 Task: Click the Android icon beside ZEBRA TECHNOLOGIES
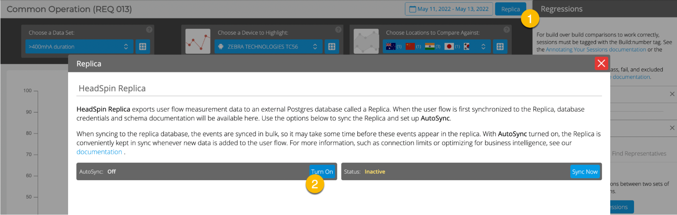coord(221,47)
